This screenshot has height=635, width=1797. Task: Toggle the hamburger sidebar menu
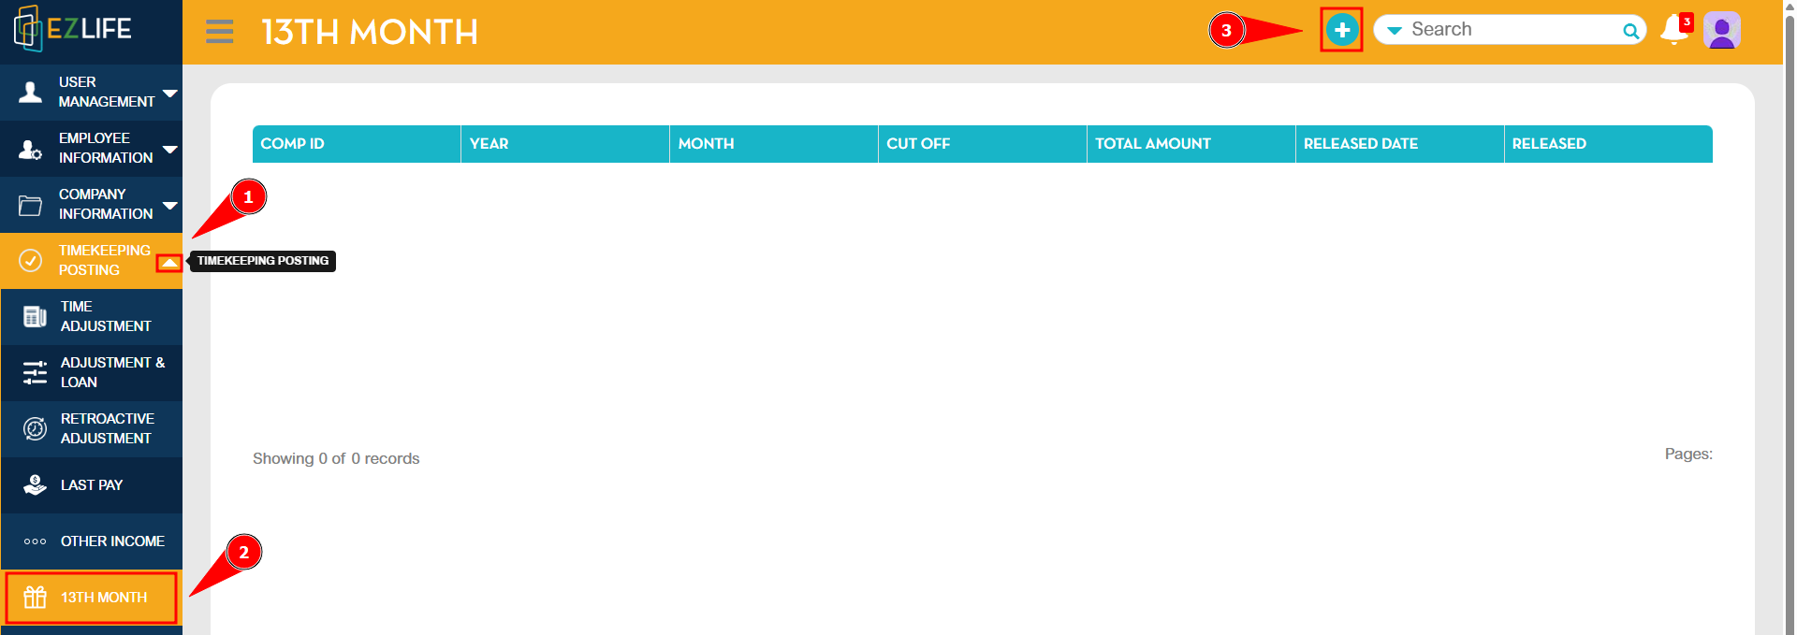pyautogui.click(x=220, y=32)
